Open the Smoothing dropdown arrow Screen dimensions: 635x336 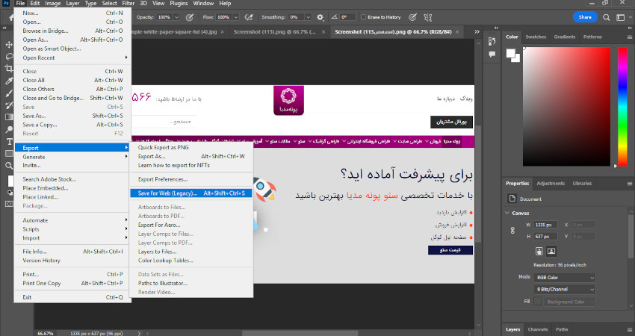click(x=309, y=17)
